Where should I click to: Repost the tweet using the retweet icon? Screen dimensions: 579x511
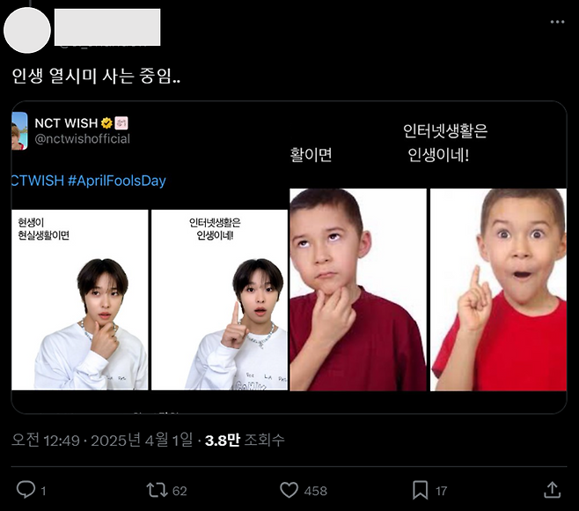[x=156, y=490]
